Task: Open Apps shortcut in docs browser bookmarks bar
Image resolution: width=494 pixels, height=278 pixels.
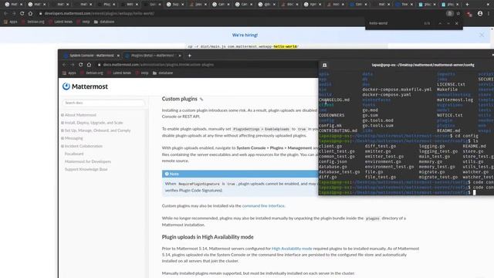Action: (69, 73)
